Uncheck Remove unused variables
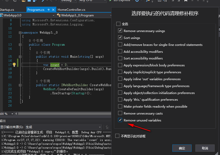The image size is (220, 155). pos(120,120)
